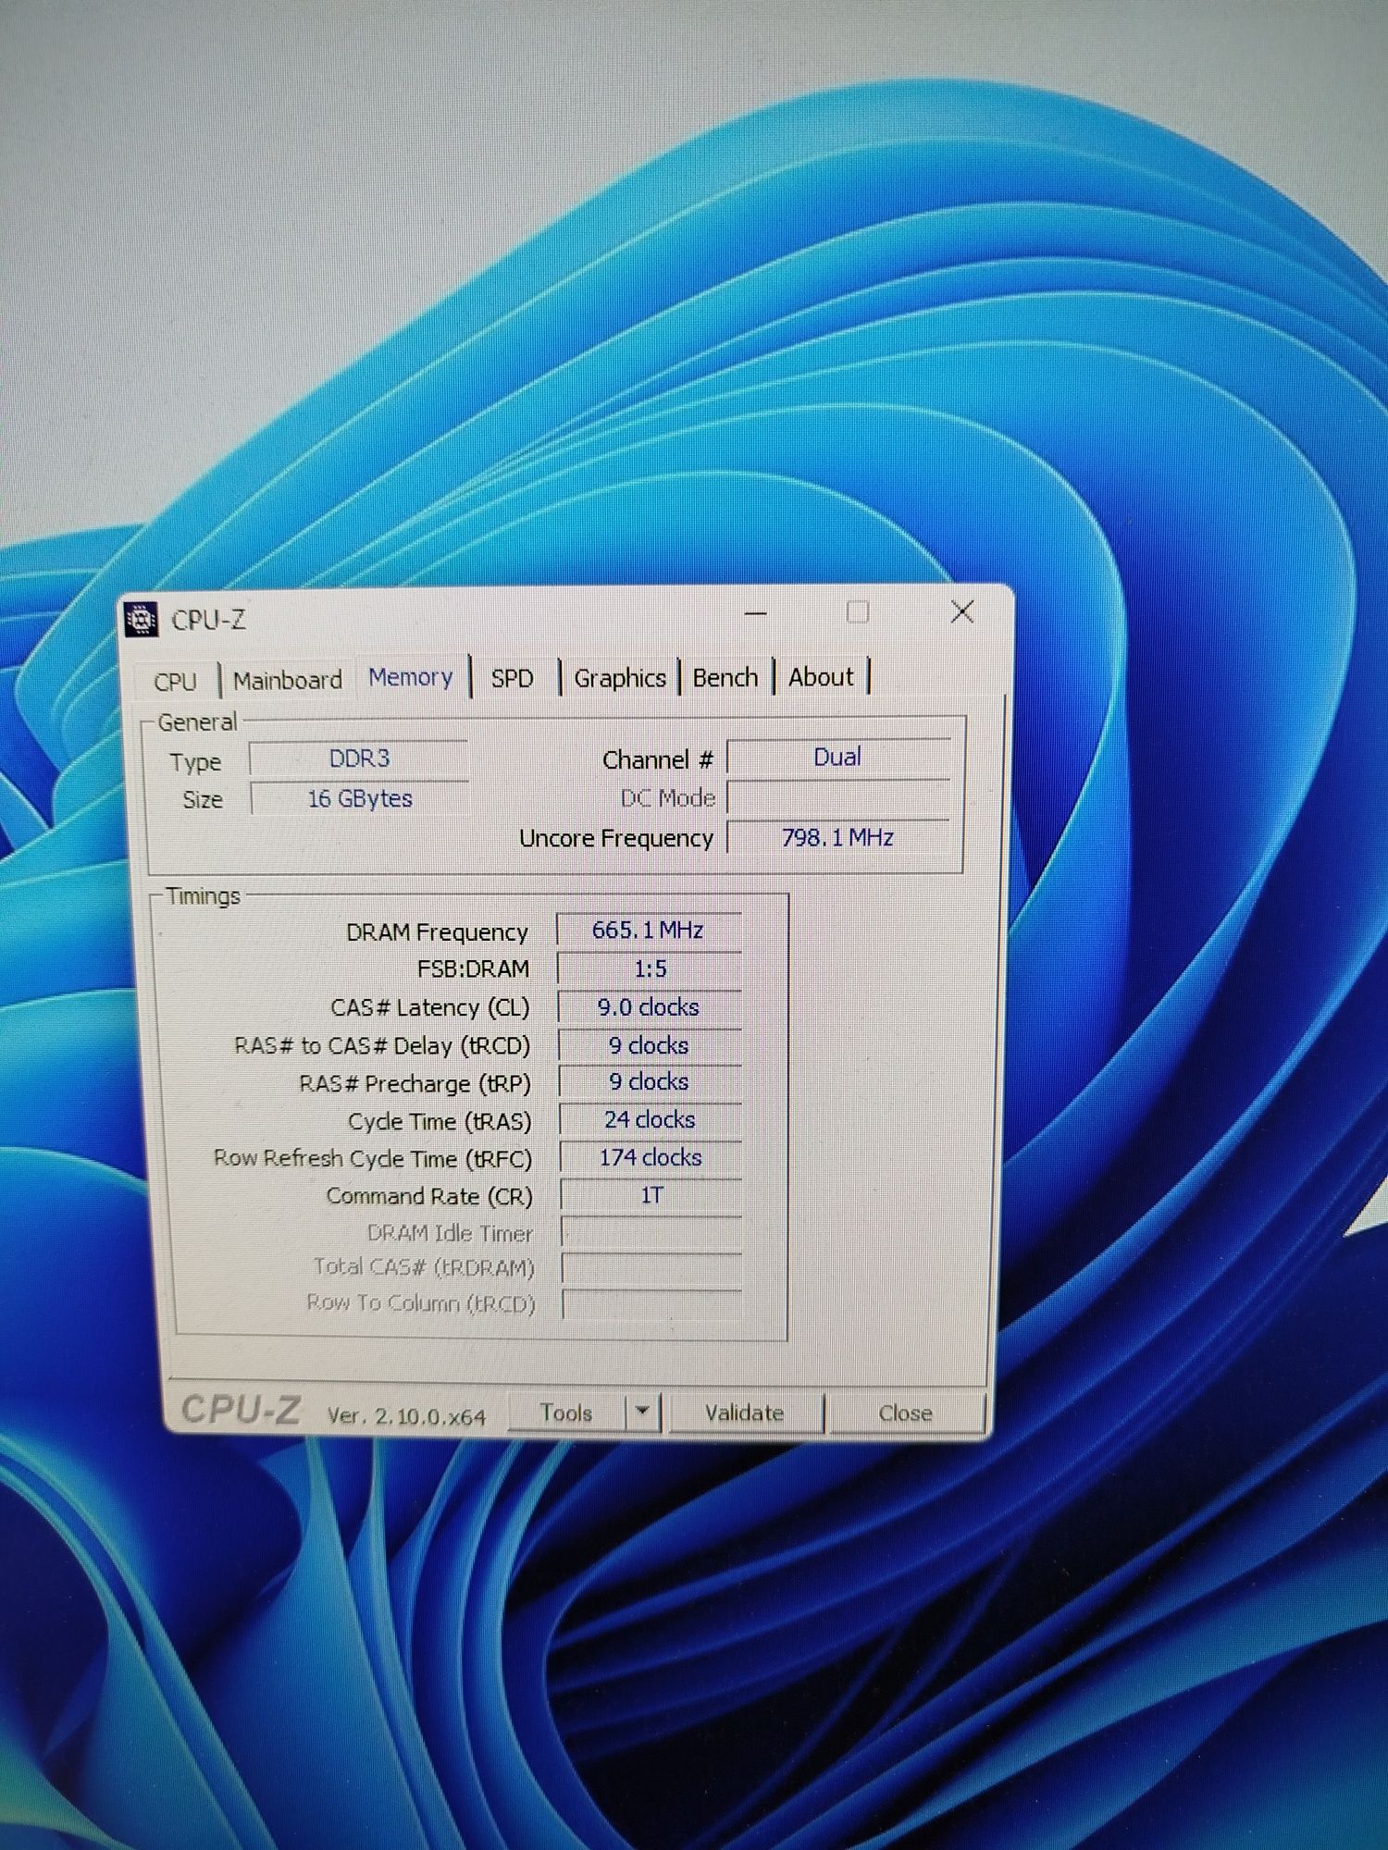Screen dimensions: 1388x1850
Task: Click the Row Refresh Cycle Time (tRFC) label
Action: coord(373,1158)
